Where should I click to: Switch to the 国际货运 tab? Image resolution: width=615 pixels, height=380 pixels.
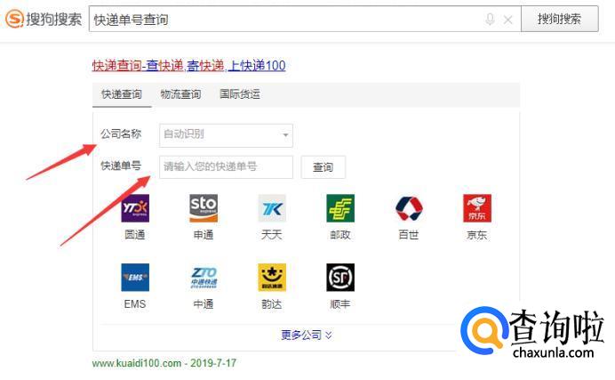pos(240,94)
